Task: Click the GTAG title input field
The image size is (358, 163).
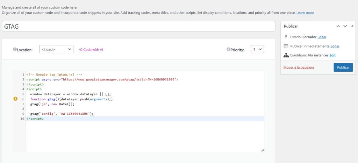Action: pyautogui.click(x=138, y=26)
